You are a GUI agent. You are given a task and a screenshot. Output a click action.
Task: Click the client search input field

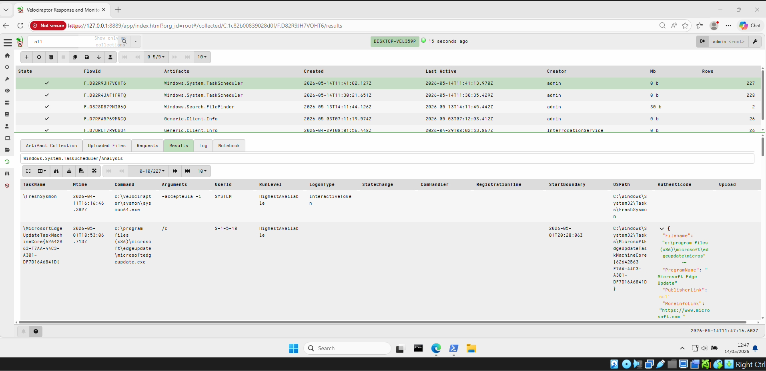pos(73,42)
